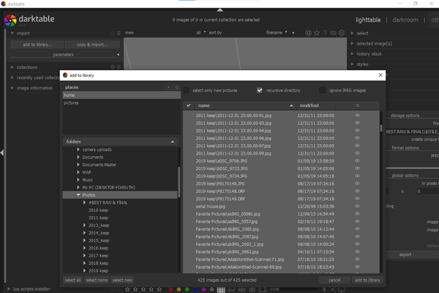Viewport: 439px width, 293px height.
Task: Select the pictures place entry
Action: click(x=71, y=103)
